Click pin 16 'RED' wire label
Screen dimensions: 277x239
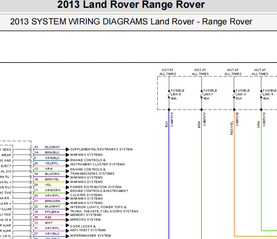(x=48, y=217)
